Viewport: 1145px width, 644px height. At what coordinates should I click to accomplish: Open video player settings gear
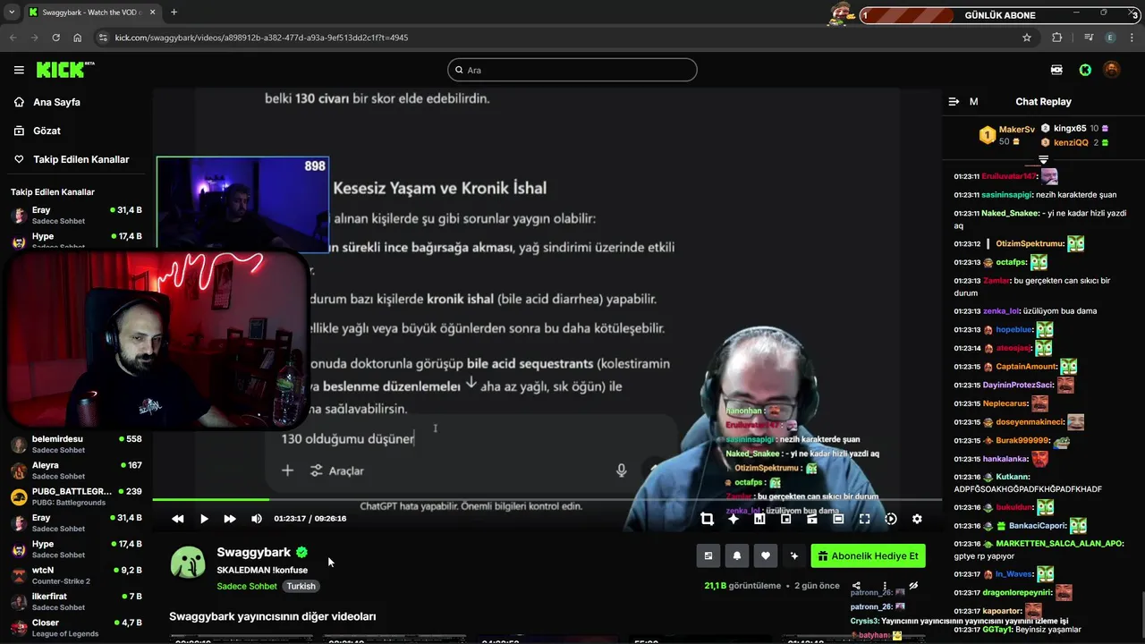(x=917, y=519)
